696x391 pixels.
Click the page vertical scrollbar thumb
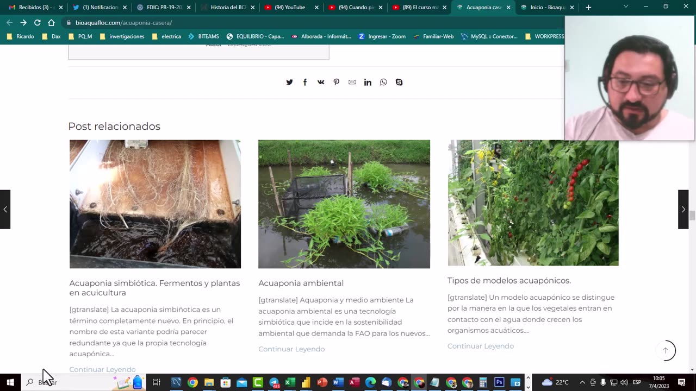[x=692, y=215]
